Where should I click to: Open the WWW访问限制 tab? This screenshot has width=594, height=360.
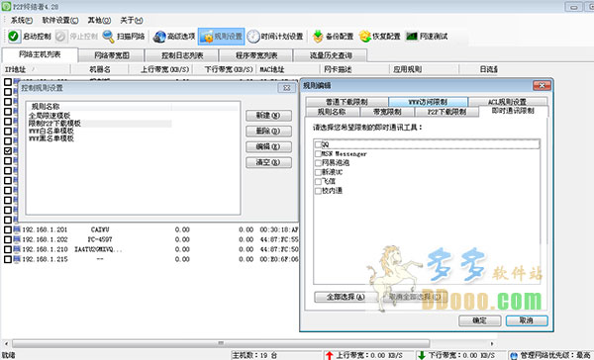tap(428, 102)
